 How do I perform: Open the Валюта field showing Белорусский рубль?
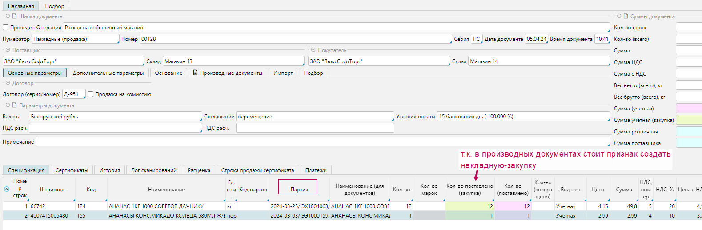pyautogui.click(x=115, y=117)
